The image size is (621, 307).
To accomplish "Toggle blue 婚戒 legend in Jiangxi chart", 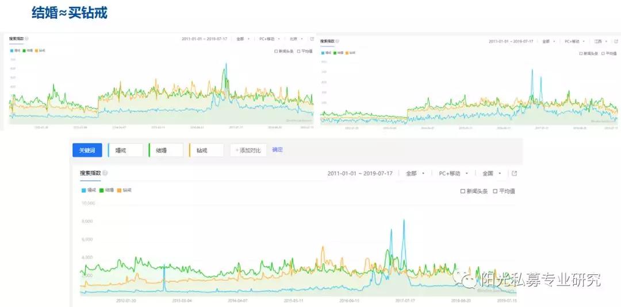I will point(327,53).
